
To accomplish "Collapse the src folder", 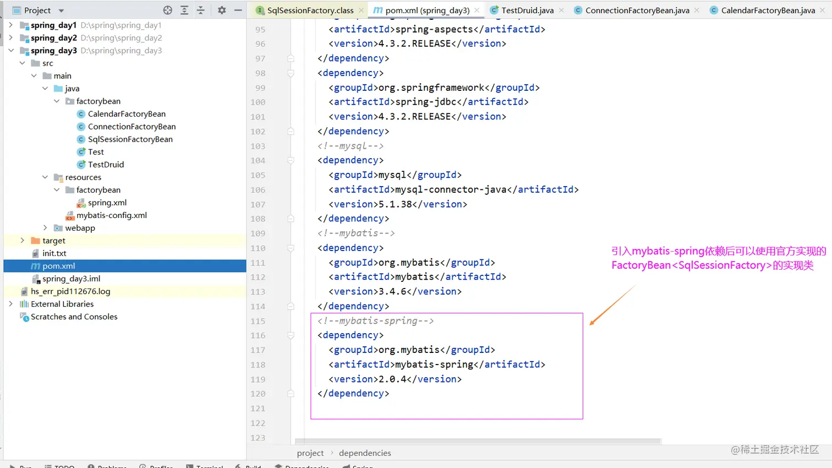I will (23, 63).
